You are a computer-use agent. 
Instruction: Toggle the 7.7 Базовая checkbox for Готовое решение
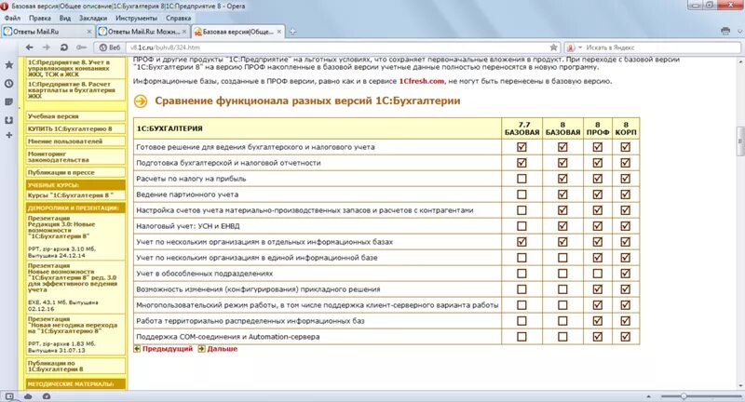coord(521,147)
